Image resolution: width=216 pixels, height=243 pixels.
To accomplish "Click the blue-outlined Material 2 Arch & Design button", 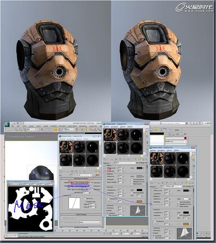I will (80, 186).
